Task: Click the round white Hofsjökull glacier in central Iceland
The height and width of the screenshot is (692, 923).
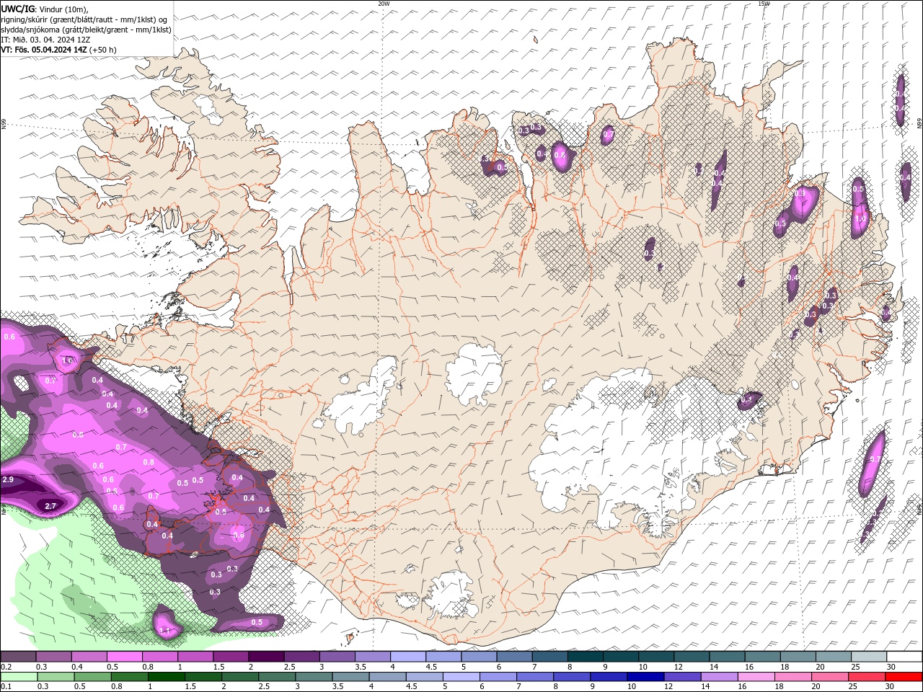Action: tap(474, 373)
